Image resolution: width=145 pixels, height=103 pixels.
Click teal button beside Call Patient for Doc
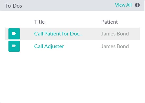pos(14,34)
